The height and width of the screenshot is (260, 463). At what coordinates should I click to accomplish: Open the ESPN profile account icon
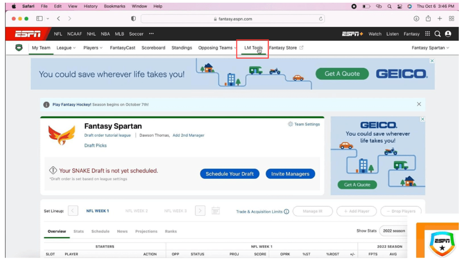(x=448, y=34)
